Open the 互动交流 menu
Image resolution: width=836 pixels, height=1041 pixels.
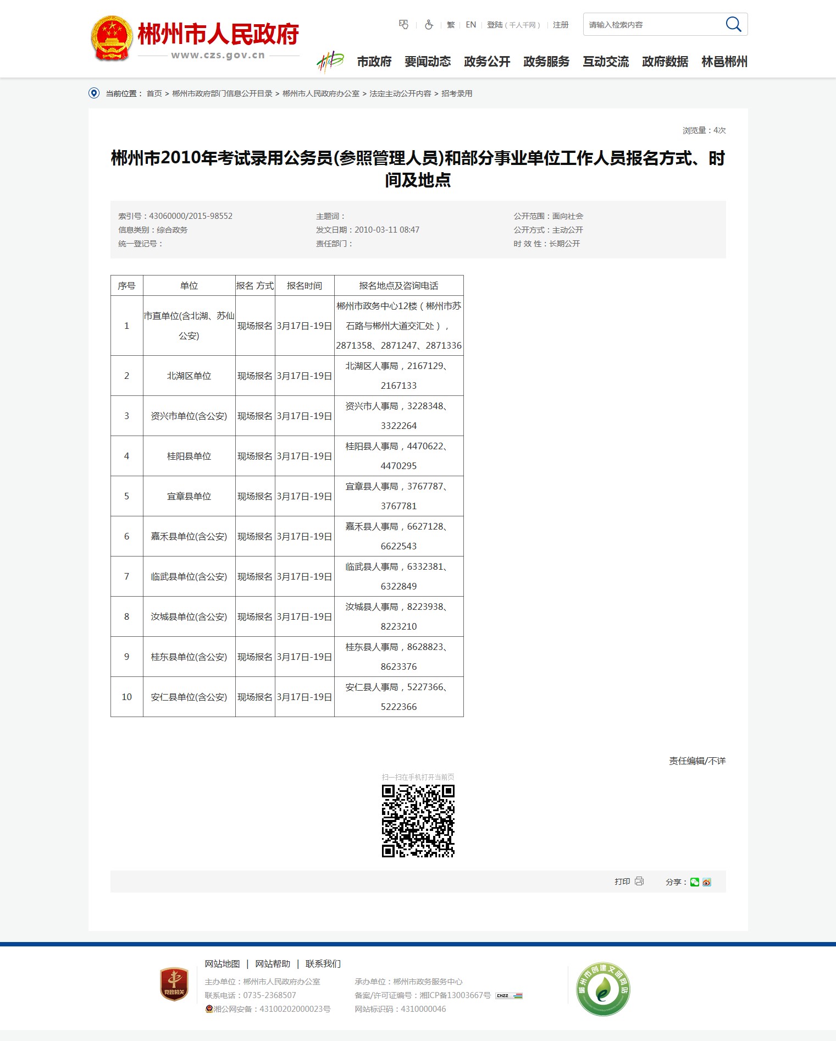pyautogui.click(x=606, y=62)
